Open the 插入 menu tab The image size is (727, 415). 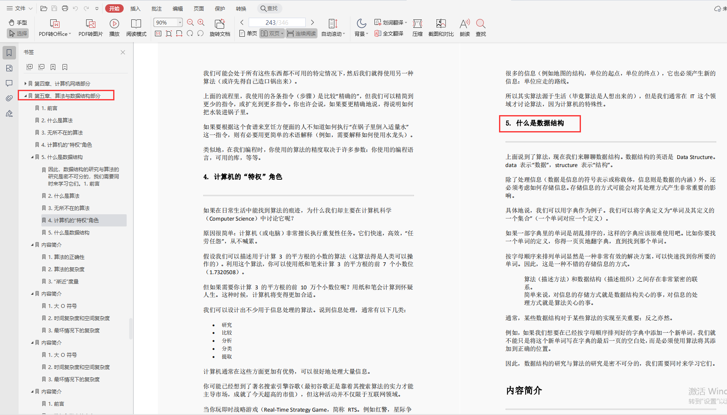click(135, 8)
